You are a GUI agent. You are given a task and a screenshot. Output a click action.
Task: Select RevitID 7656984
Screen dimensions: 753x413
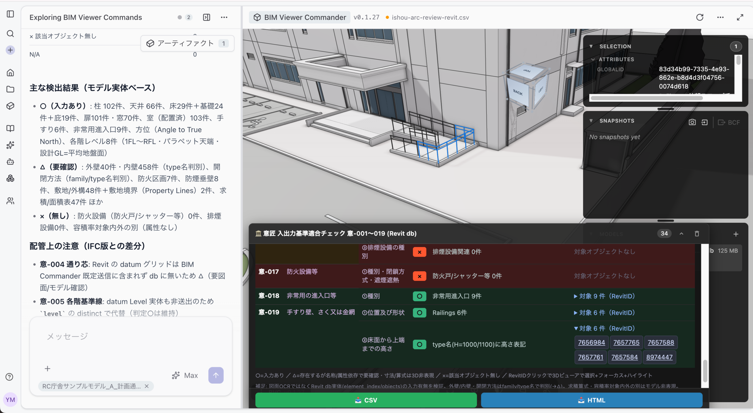[x=591, y=342]
